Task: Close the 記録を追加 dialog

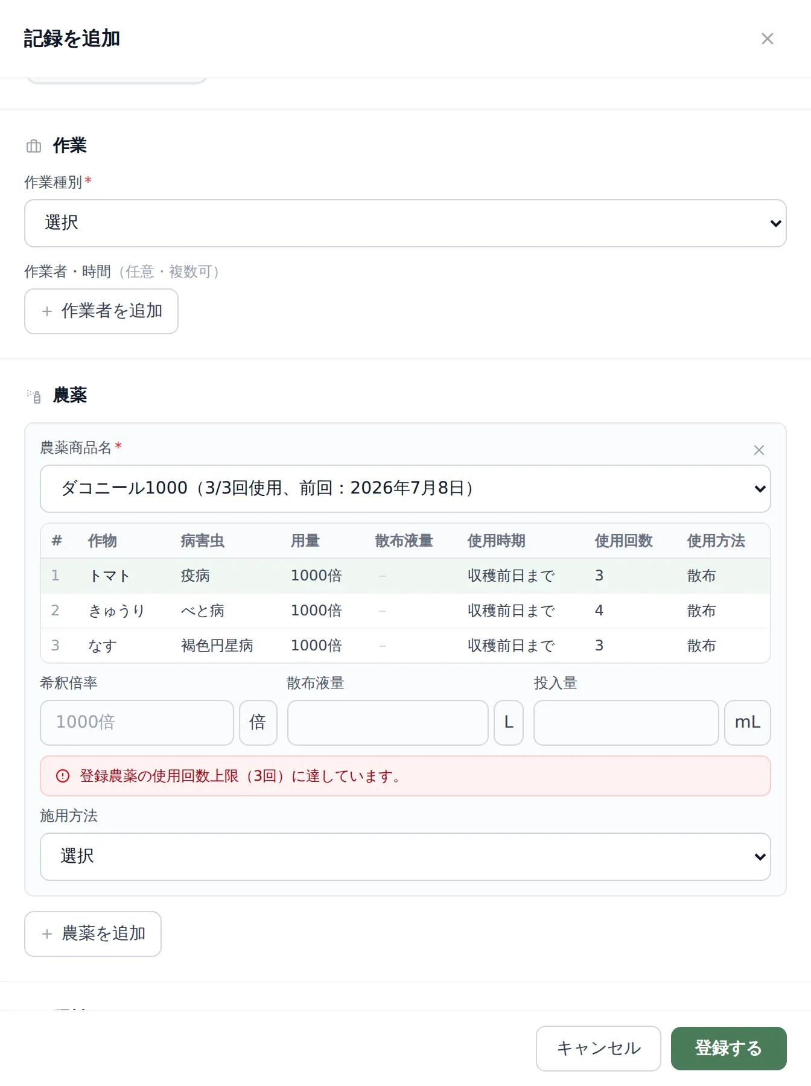Action: (x=767, y=39)
